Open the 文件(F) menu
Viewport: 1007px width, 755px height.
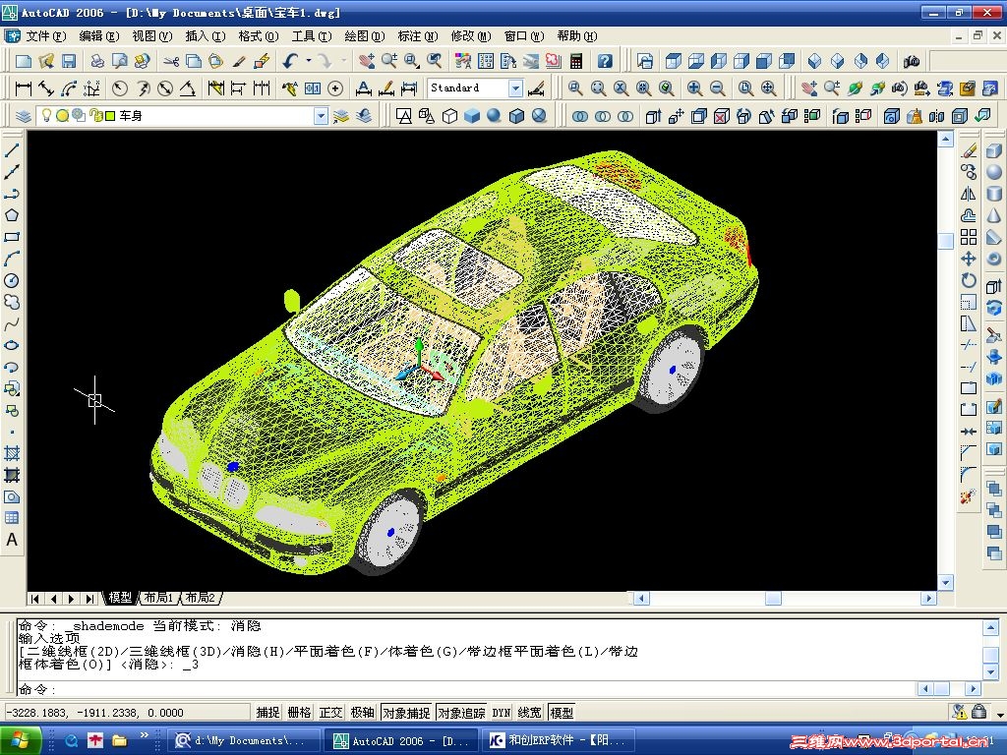point(45,36)
